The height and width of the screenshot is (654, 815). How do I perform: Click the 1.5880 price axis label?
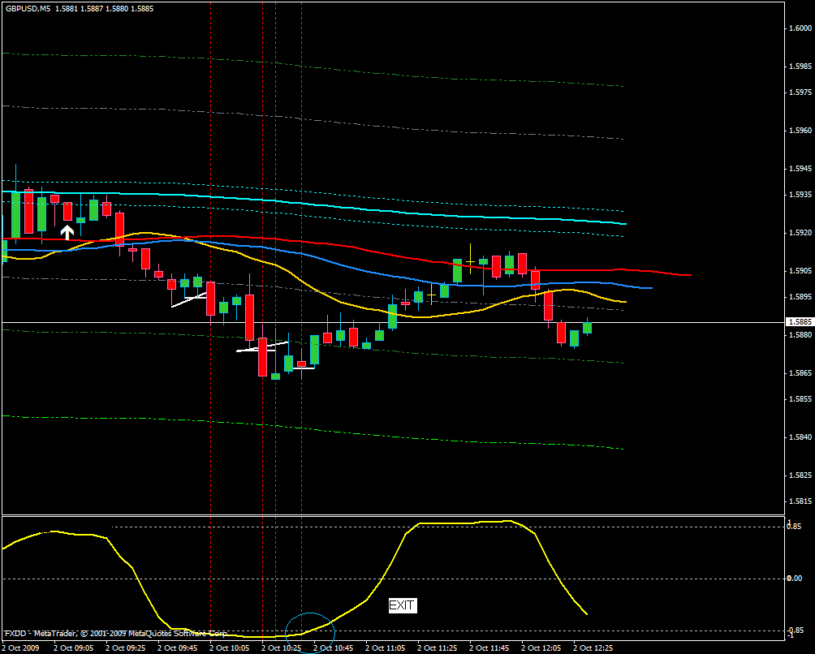(x=800, y=335)
